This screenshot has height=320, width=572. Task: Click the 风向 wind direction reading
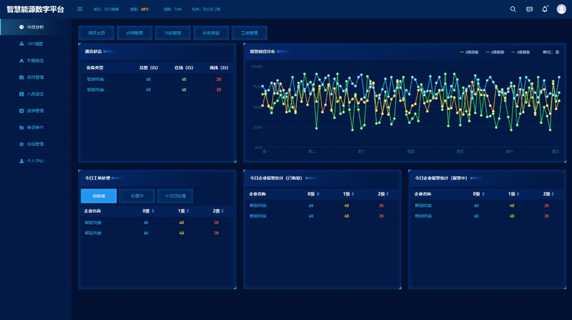click(206, 9)
